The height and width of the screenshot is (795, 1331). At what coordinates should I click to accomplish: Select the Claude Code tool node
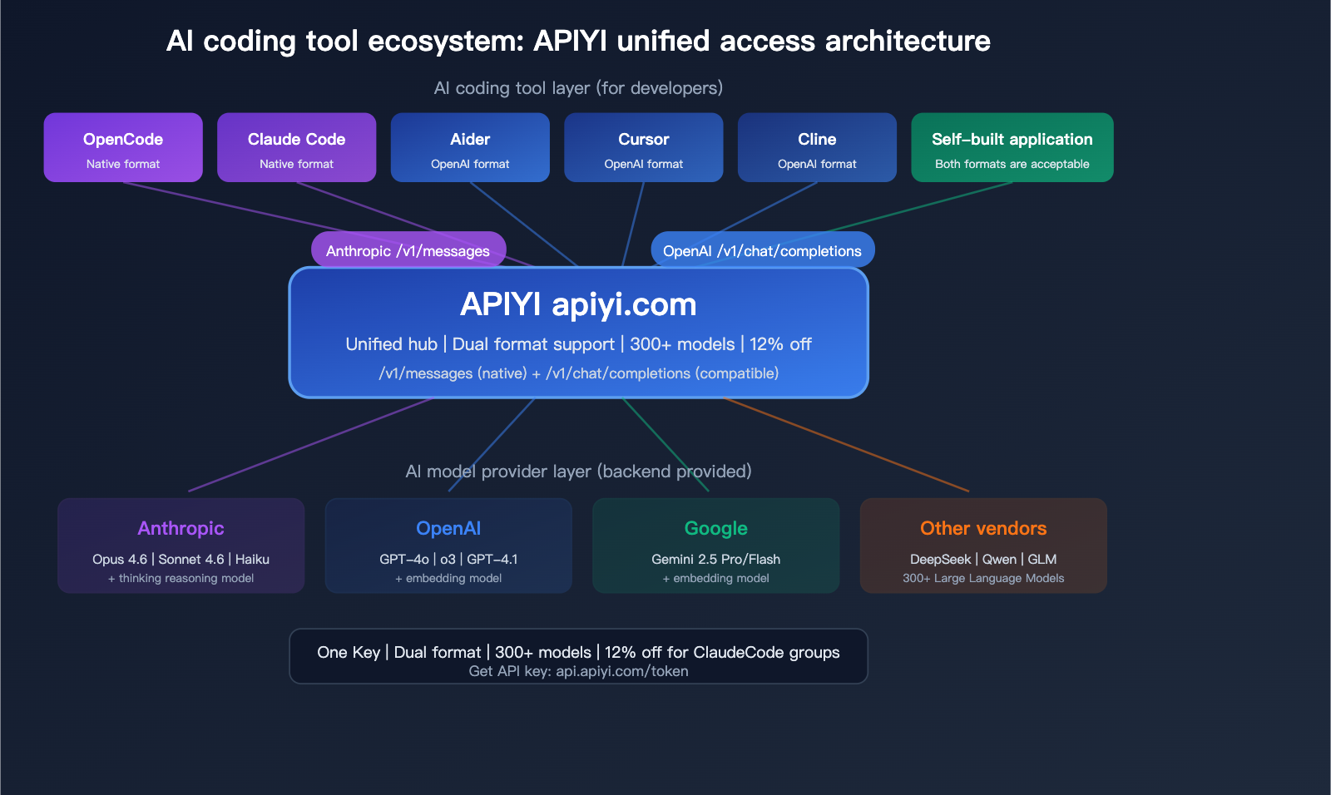click(x=296, y=147)
